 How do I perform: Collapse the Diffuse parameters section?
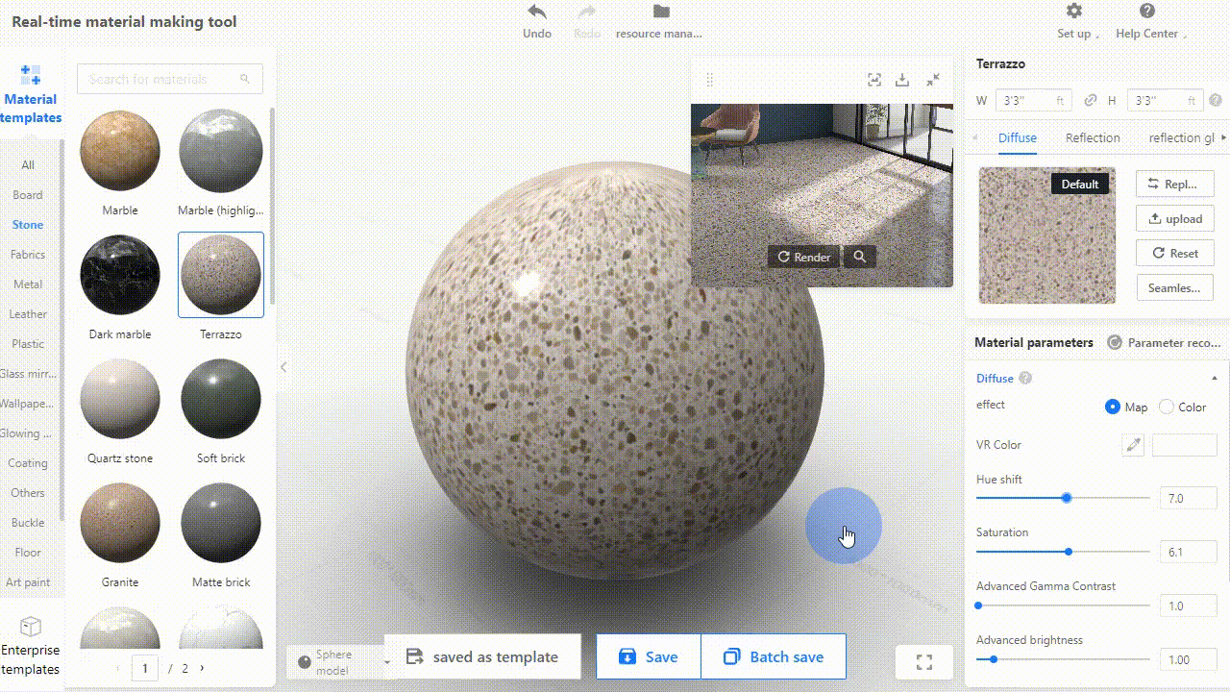(1215, 379)
